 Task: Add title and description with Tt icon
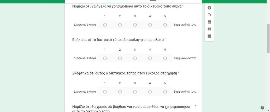click(x=209, y=15)
